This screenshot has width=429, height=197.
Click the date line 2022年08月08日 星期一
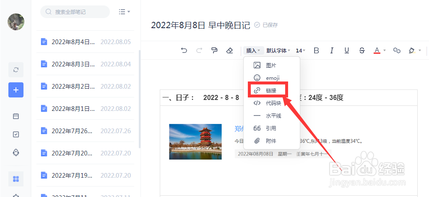[x=283, y=154]
